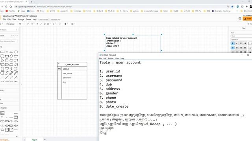Select the circle shape in the shapes sidebar
252x141 pixels.
2,56
